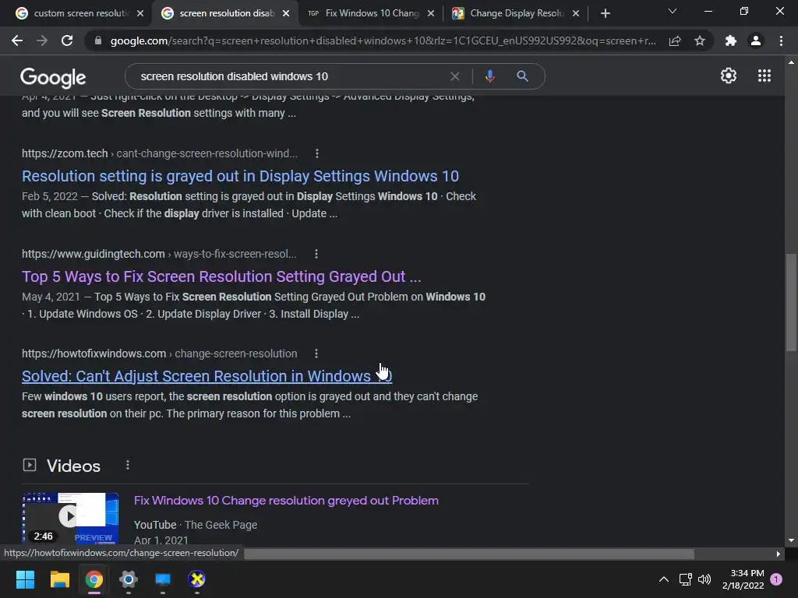Go to Google home via logo

(x=53, y=77)
